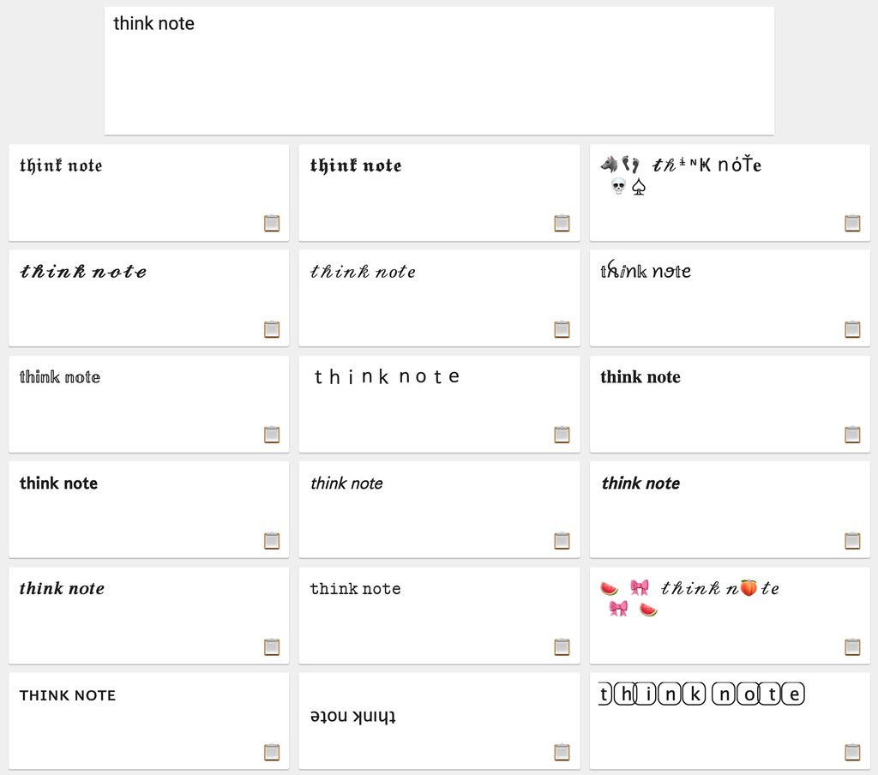
Task: Click the 'think note' input text box
Action: coord(439,70)
